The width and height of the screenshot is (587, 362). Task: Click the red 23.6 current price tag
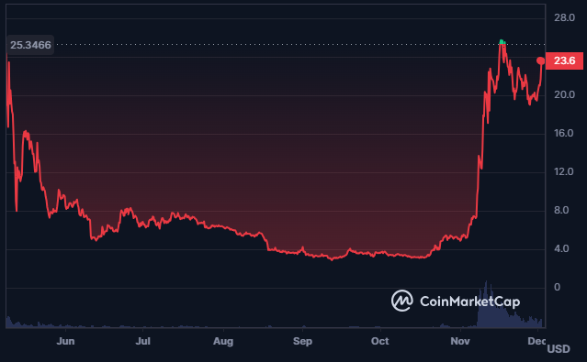coord(564,60)
